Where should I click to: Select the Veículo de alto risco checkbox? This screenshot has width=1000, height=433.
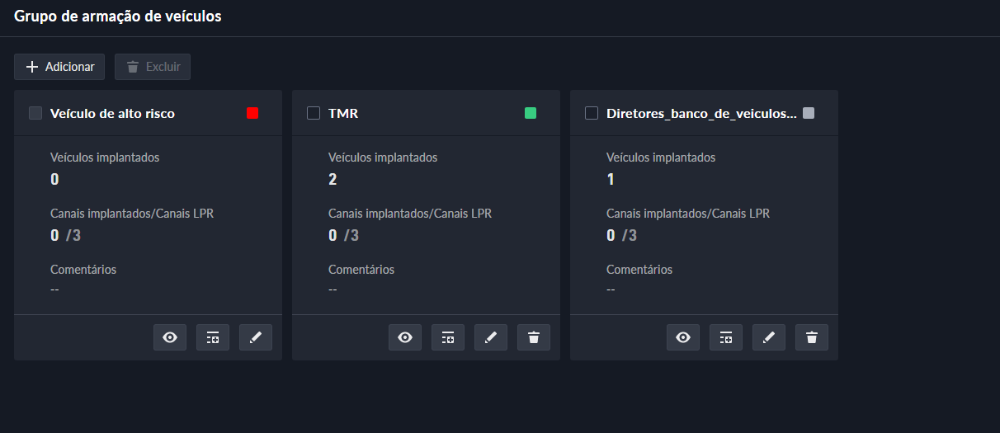point(35,114)
